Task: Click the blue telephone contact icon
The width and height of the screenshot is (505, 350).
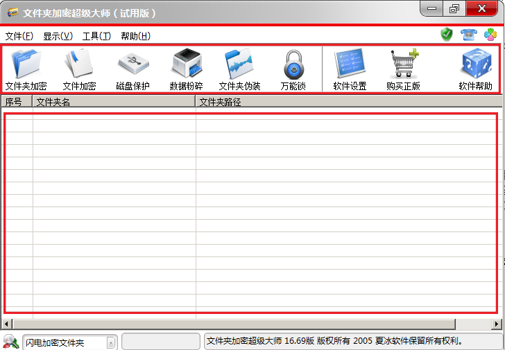Action: [469, 35]
